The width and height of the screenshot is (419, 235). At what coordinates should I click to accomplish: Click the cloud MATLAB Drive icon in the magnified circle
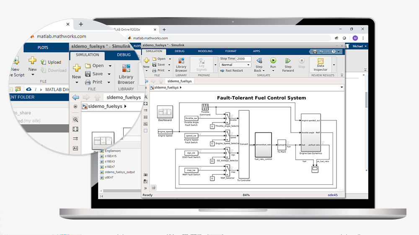(x=28, y=89)
